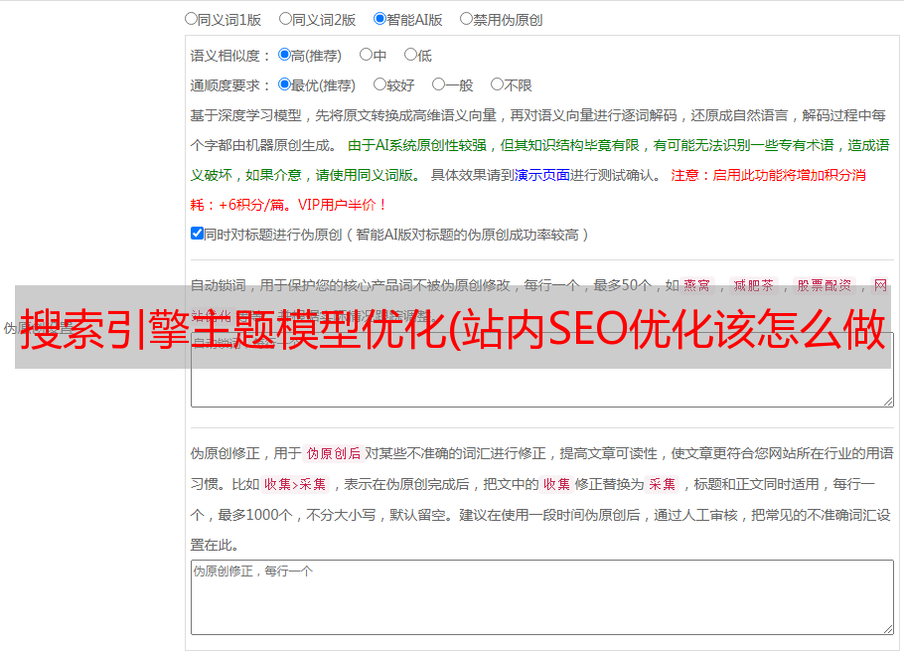Choose 最优(推荐) for 通顺度要求

(x=284, y=85)
